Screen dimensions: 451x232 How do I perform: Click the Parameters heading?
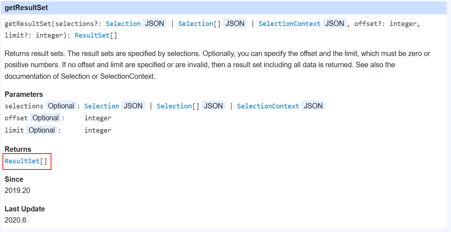(24, 94)
